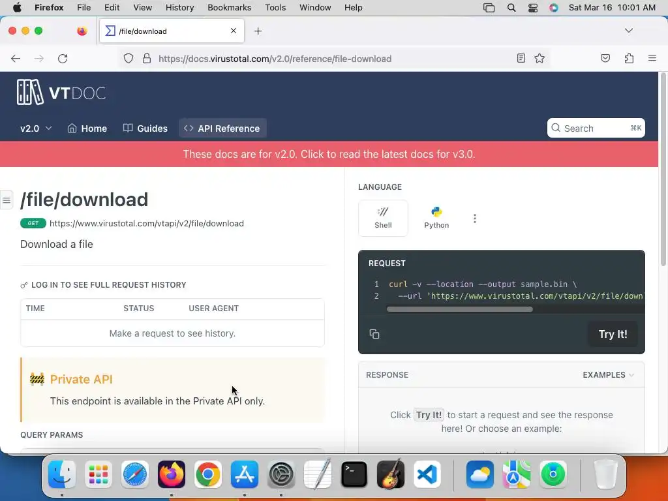Viewport: 668px width, 501px height.
Task: Open the History menu
Action: pyautogui.click(x=179, y=8)
